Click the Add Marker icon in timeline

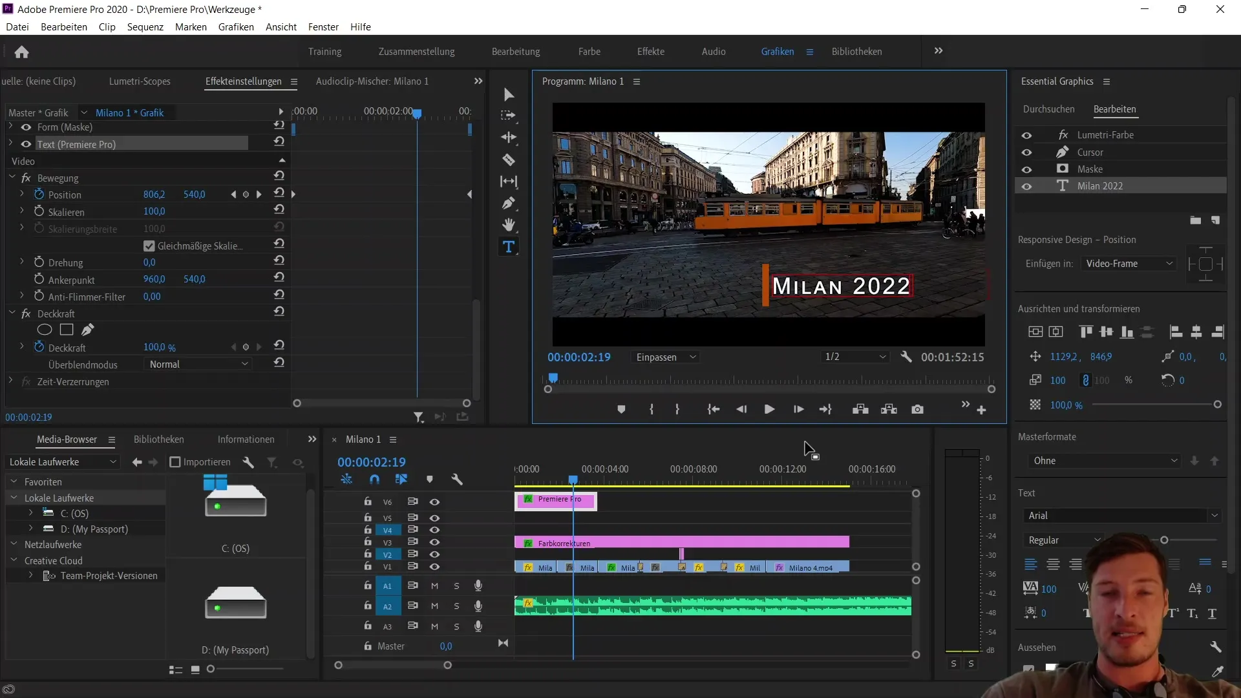(x=430, y=479)
